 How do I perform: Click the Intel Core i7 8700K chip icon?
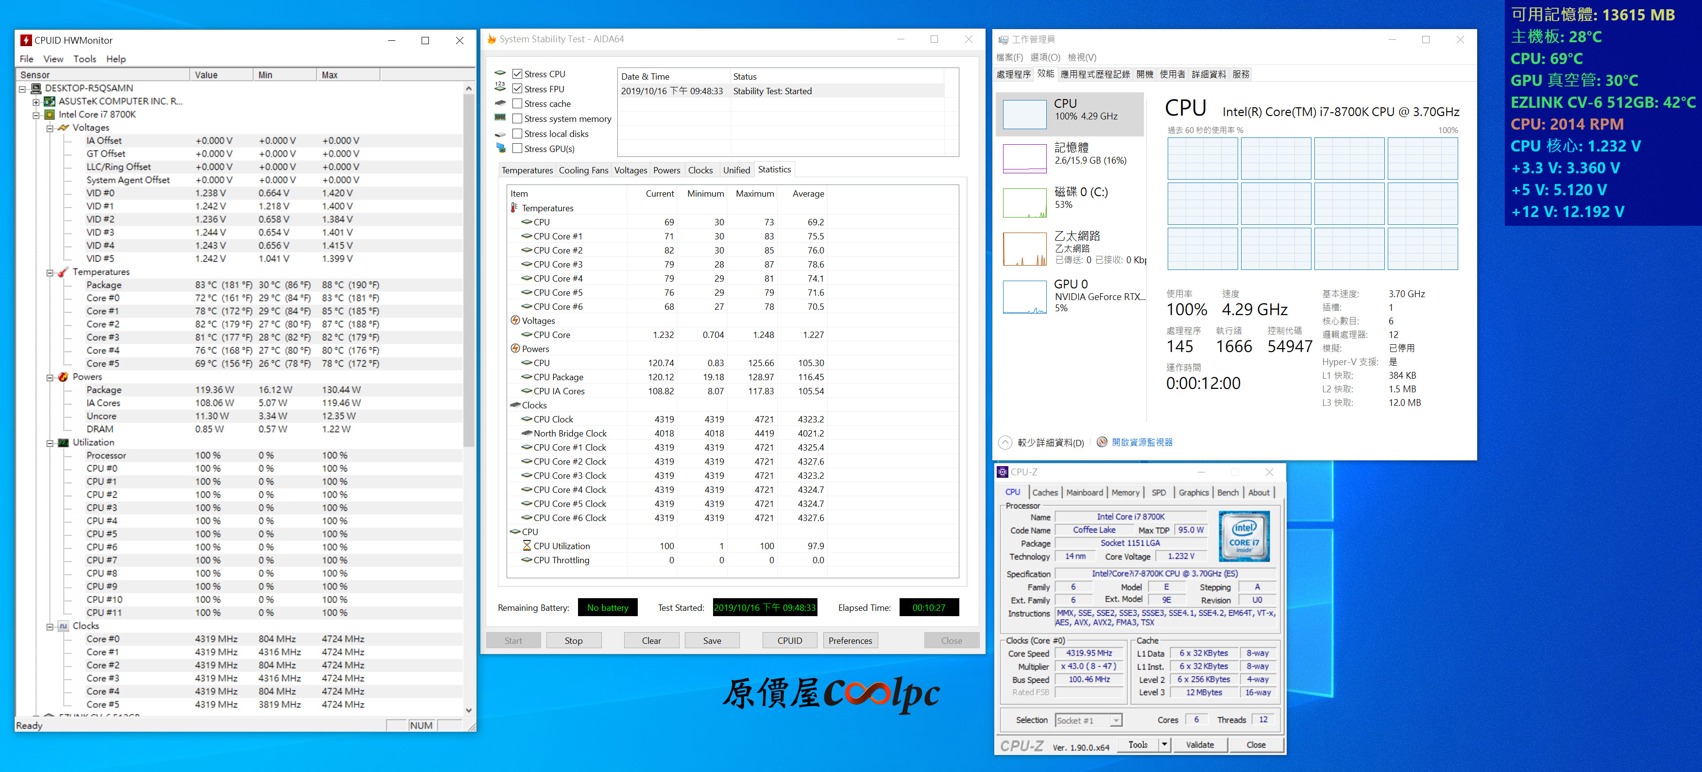pyautogui.click(x=50, y=114)
